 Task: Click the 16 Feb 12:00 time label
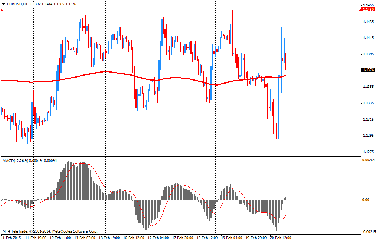(133, 238)
